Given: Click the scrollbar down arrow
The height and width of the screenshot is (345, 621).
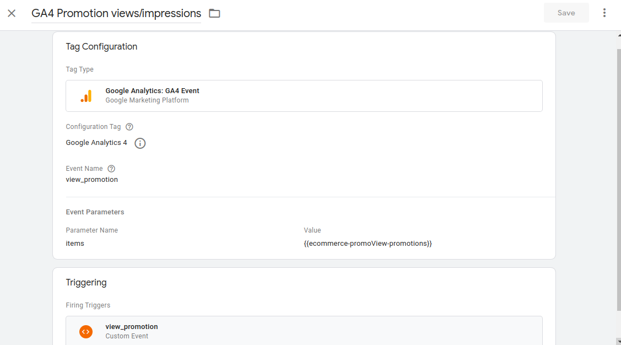Looking at the screenshot, I should pyautogui.click(x=618, y=341).
